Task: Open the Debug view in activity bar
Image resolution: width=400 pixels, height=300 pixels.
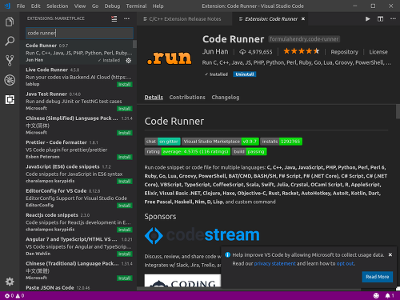Action: (10, 80)
